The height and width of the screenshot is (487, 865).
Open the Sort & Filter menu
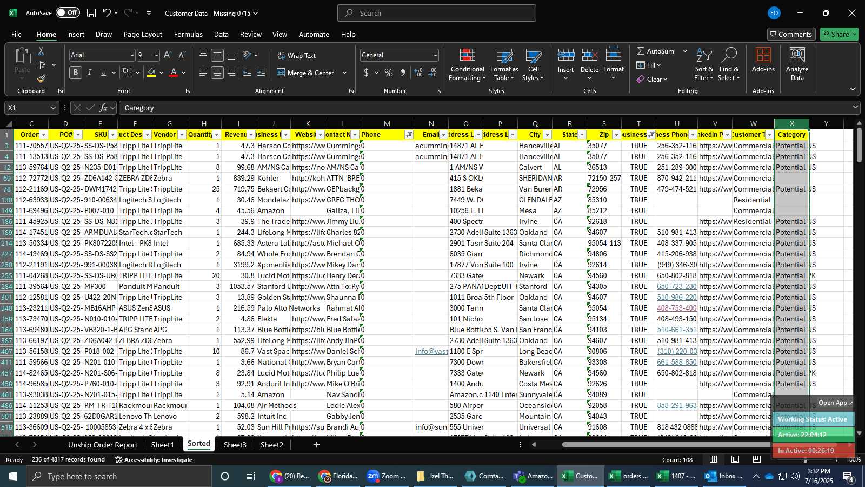point(704,65)
